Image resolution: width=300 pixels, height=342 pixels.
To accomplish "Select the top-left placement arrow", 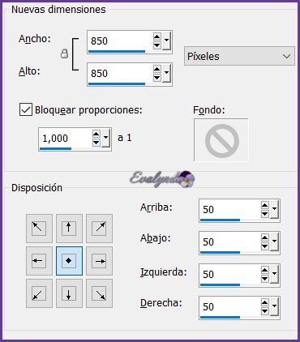I will (39, 229).
